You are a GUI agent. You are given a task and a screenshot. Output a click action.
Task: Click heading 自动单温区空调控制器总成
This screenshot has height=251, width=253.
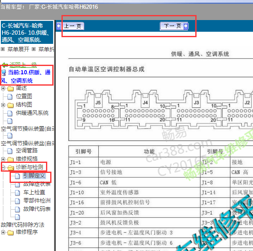[107, 69]
